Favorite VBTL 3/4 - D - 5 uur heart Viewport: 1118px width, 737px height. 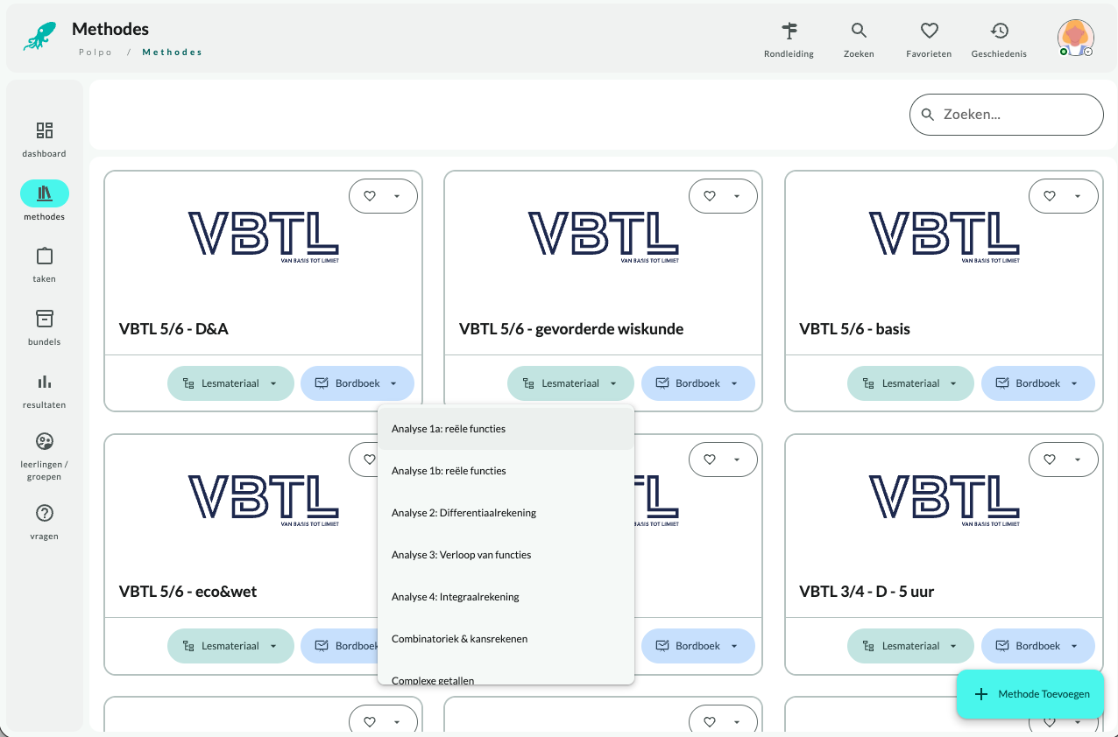click(1050, 459)
